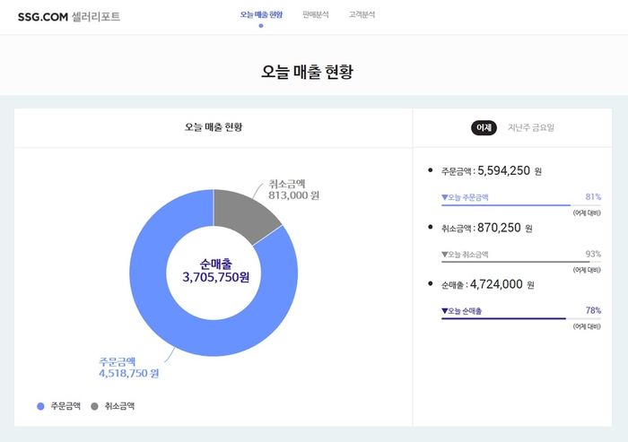Switch comparison to 지난주 금요일

531,127
